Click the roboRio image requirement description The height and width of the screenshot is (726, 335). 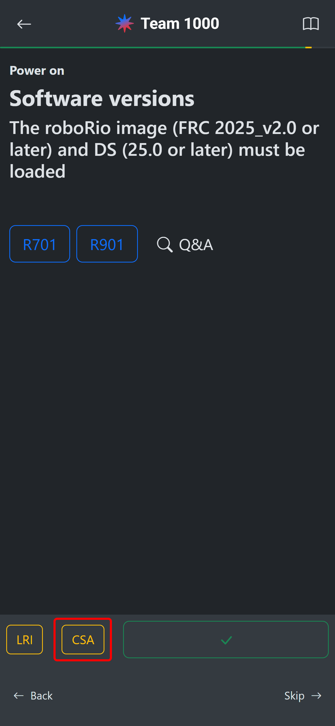pyautogui.click(x=164, y=149)
